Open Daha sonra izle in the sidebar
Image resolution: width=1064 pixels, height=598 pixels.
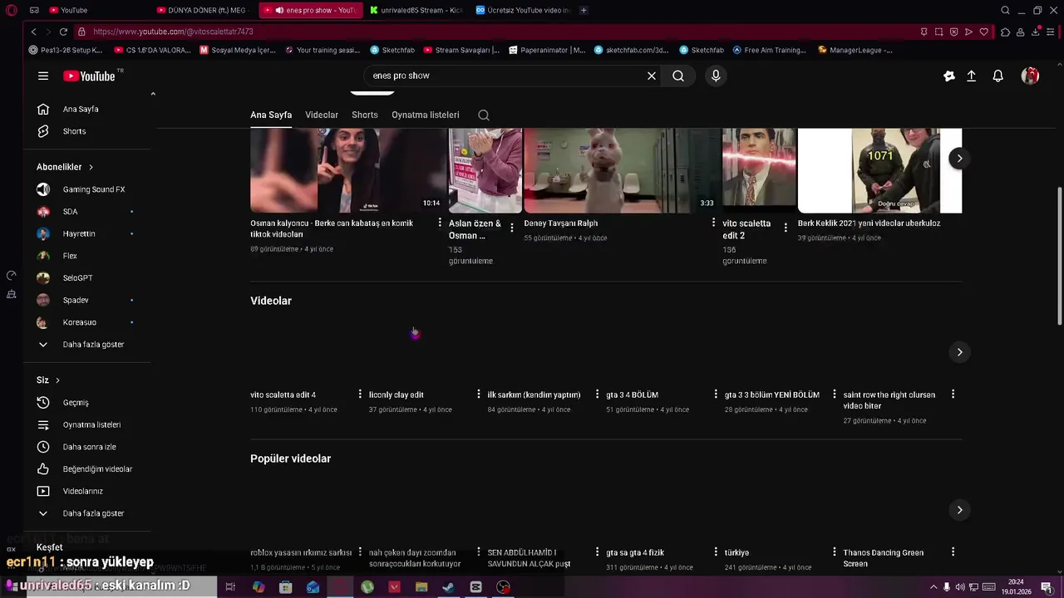click(89, 447)
